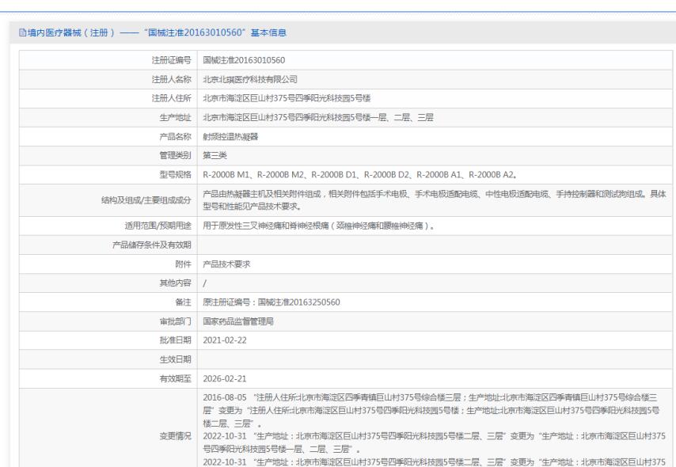Select the change entry dated 2016-08-05

(431, 411)
